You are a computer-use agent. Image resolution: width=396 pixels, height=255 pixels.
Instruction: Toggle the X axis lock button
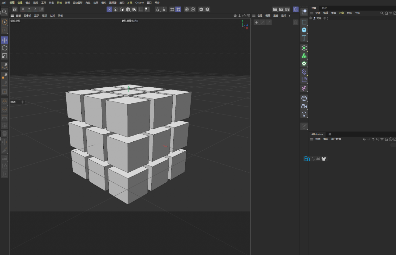point(23,9)
